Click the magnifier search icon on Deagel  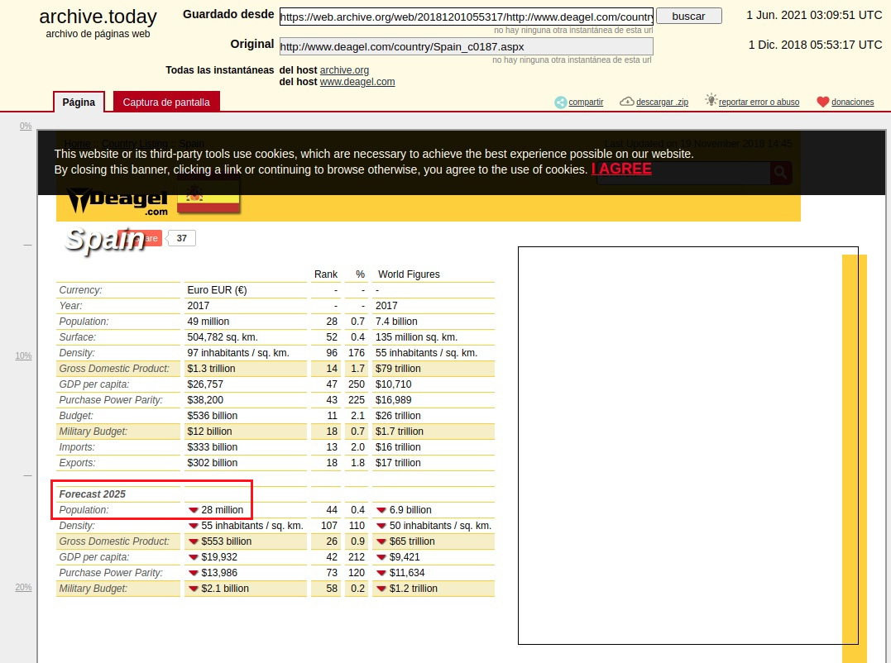(x=780, y=173)
